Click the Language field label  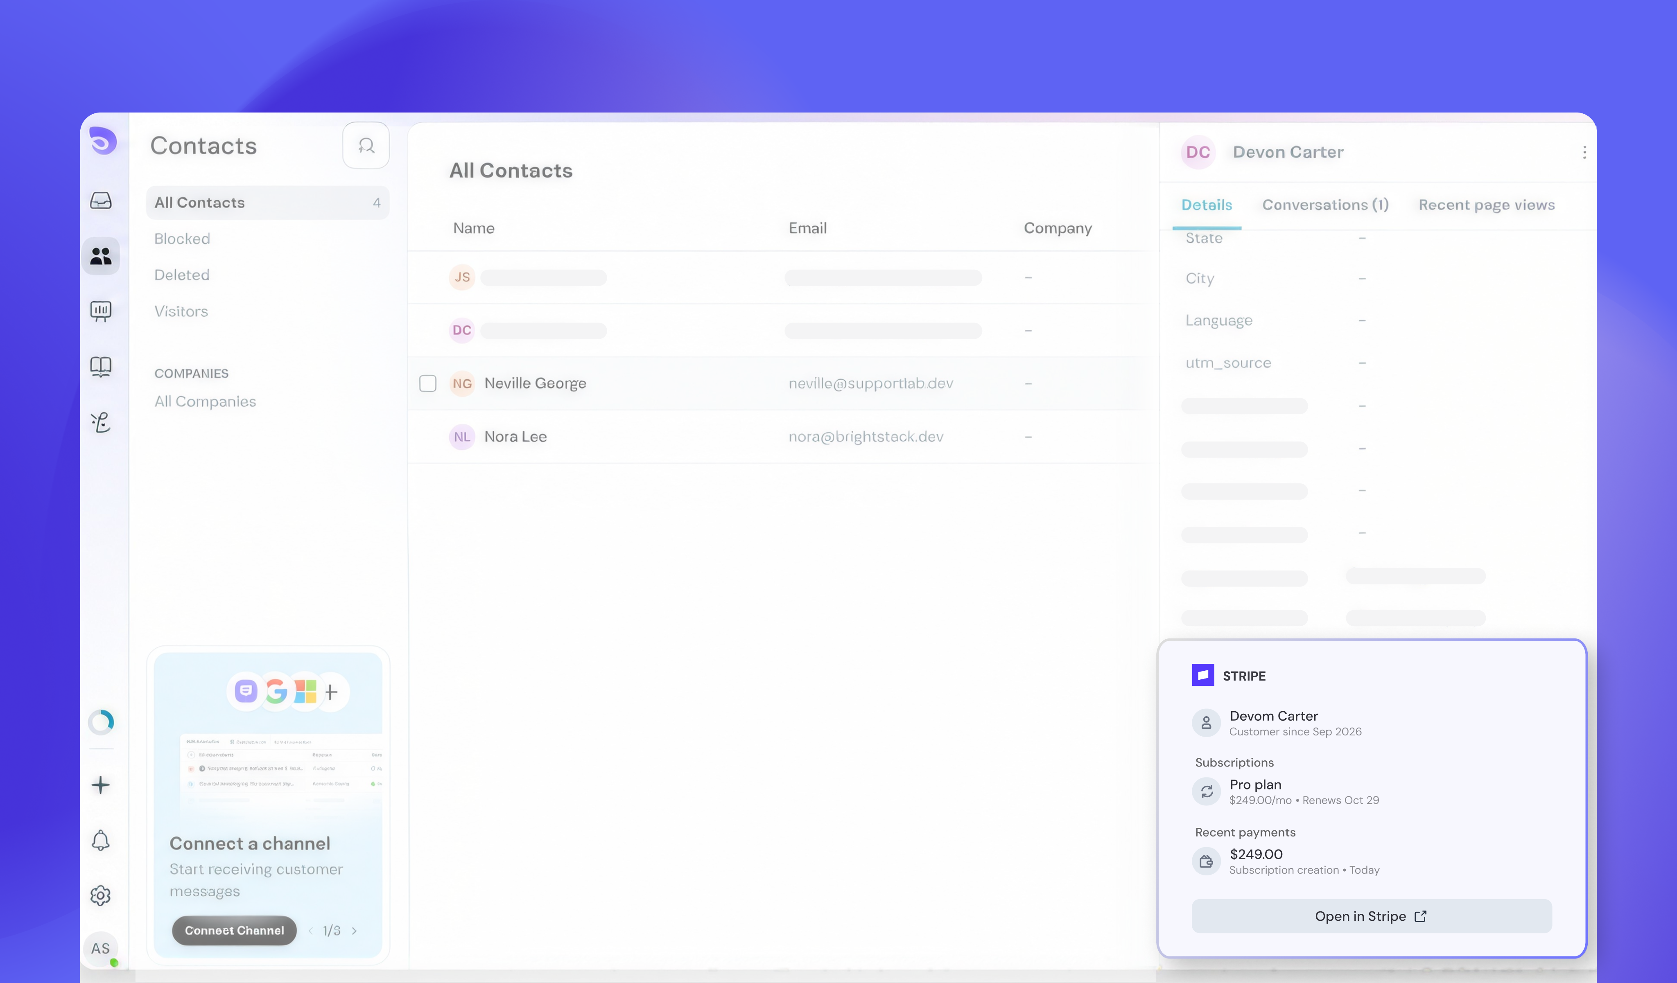point(1218,320)
